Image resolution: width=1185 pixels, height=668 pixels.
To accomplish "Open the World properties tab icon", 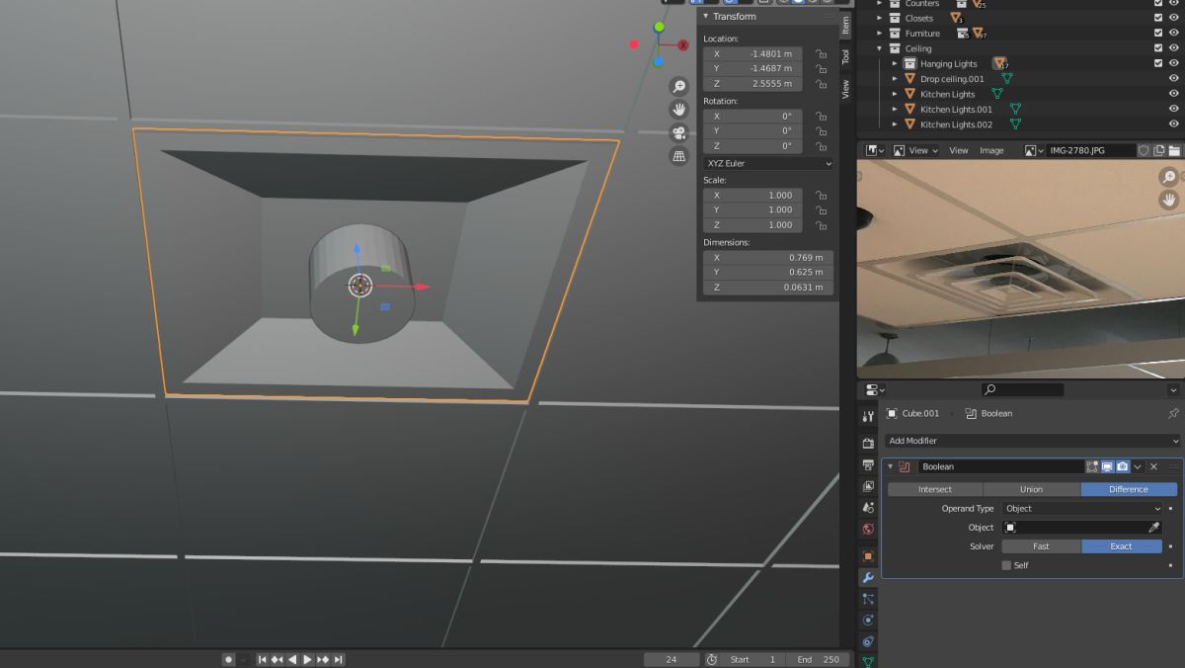I will (x=868, y=529).
